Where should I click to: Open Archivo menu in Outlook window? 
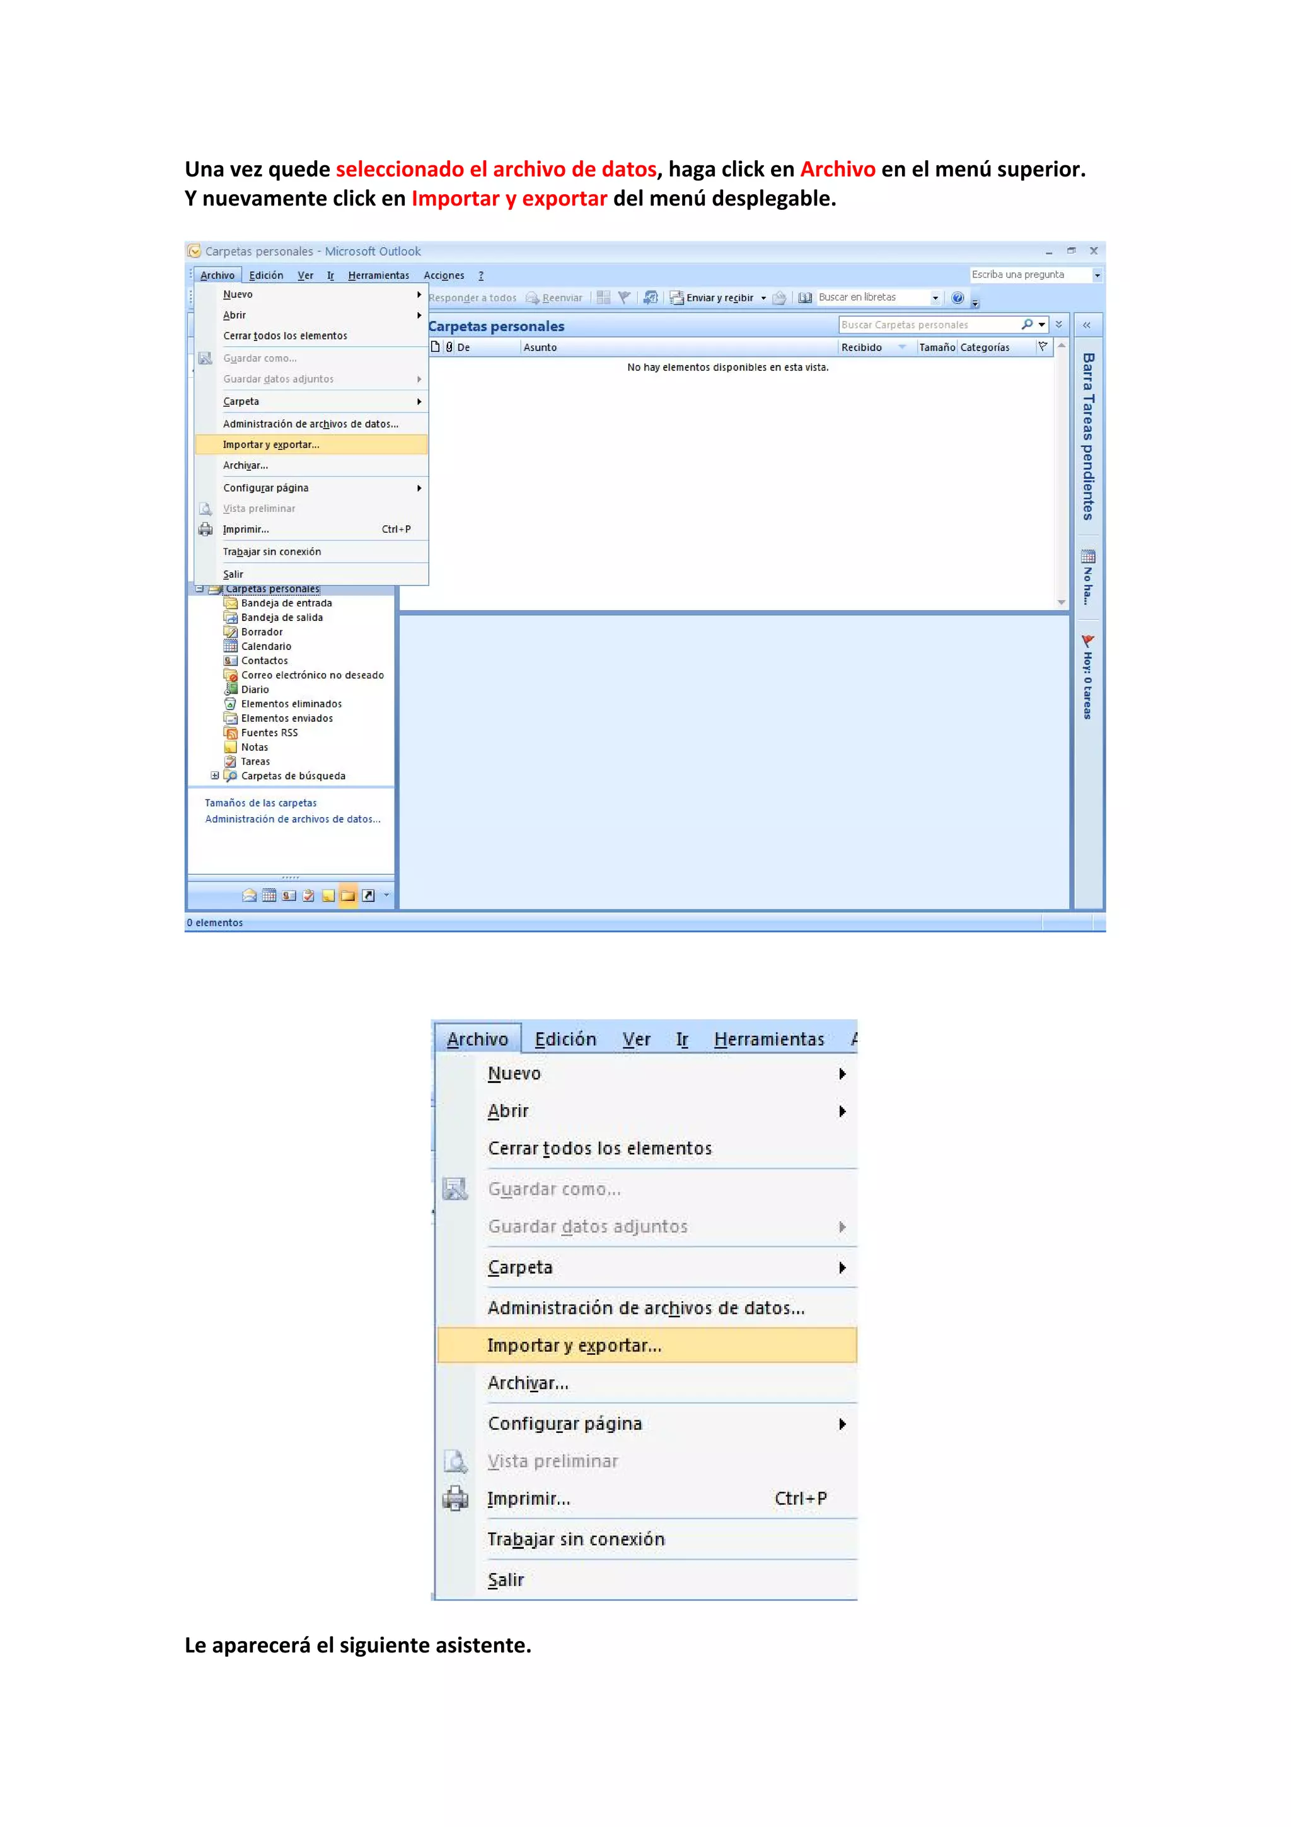[217, 275]
